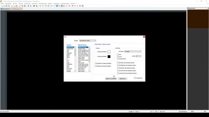209x117 pixels.
Task: Click the Abbrechen button
Action: tap(122, 79)
